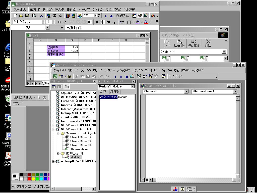Viewport: 257px width, 193px height.
Task: Open the デバッグ menu in Visual Basic
Action: [x=123, y=70]
